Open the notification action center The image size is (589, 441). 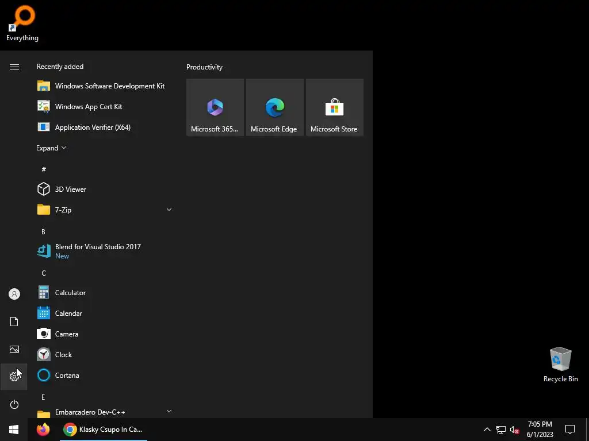tap(570, 430)
